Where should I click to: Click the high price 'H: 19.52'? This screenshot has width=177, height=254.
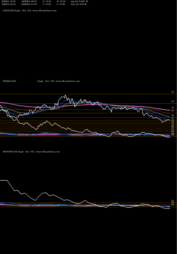tap(61, 1)
